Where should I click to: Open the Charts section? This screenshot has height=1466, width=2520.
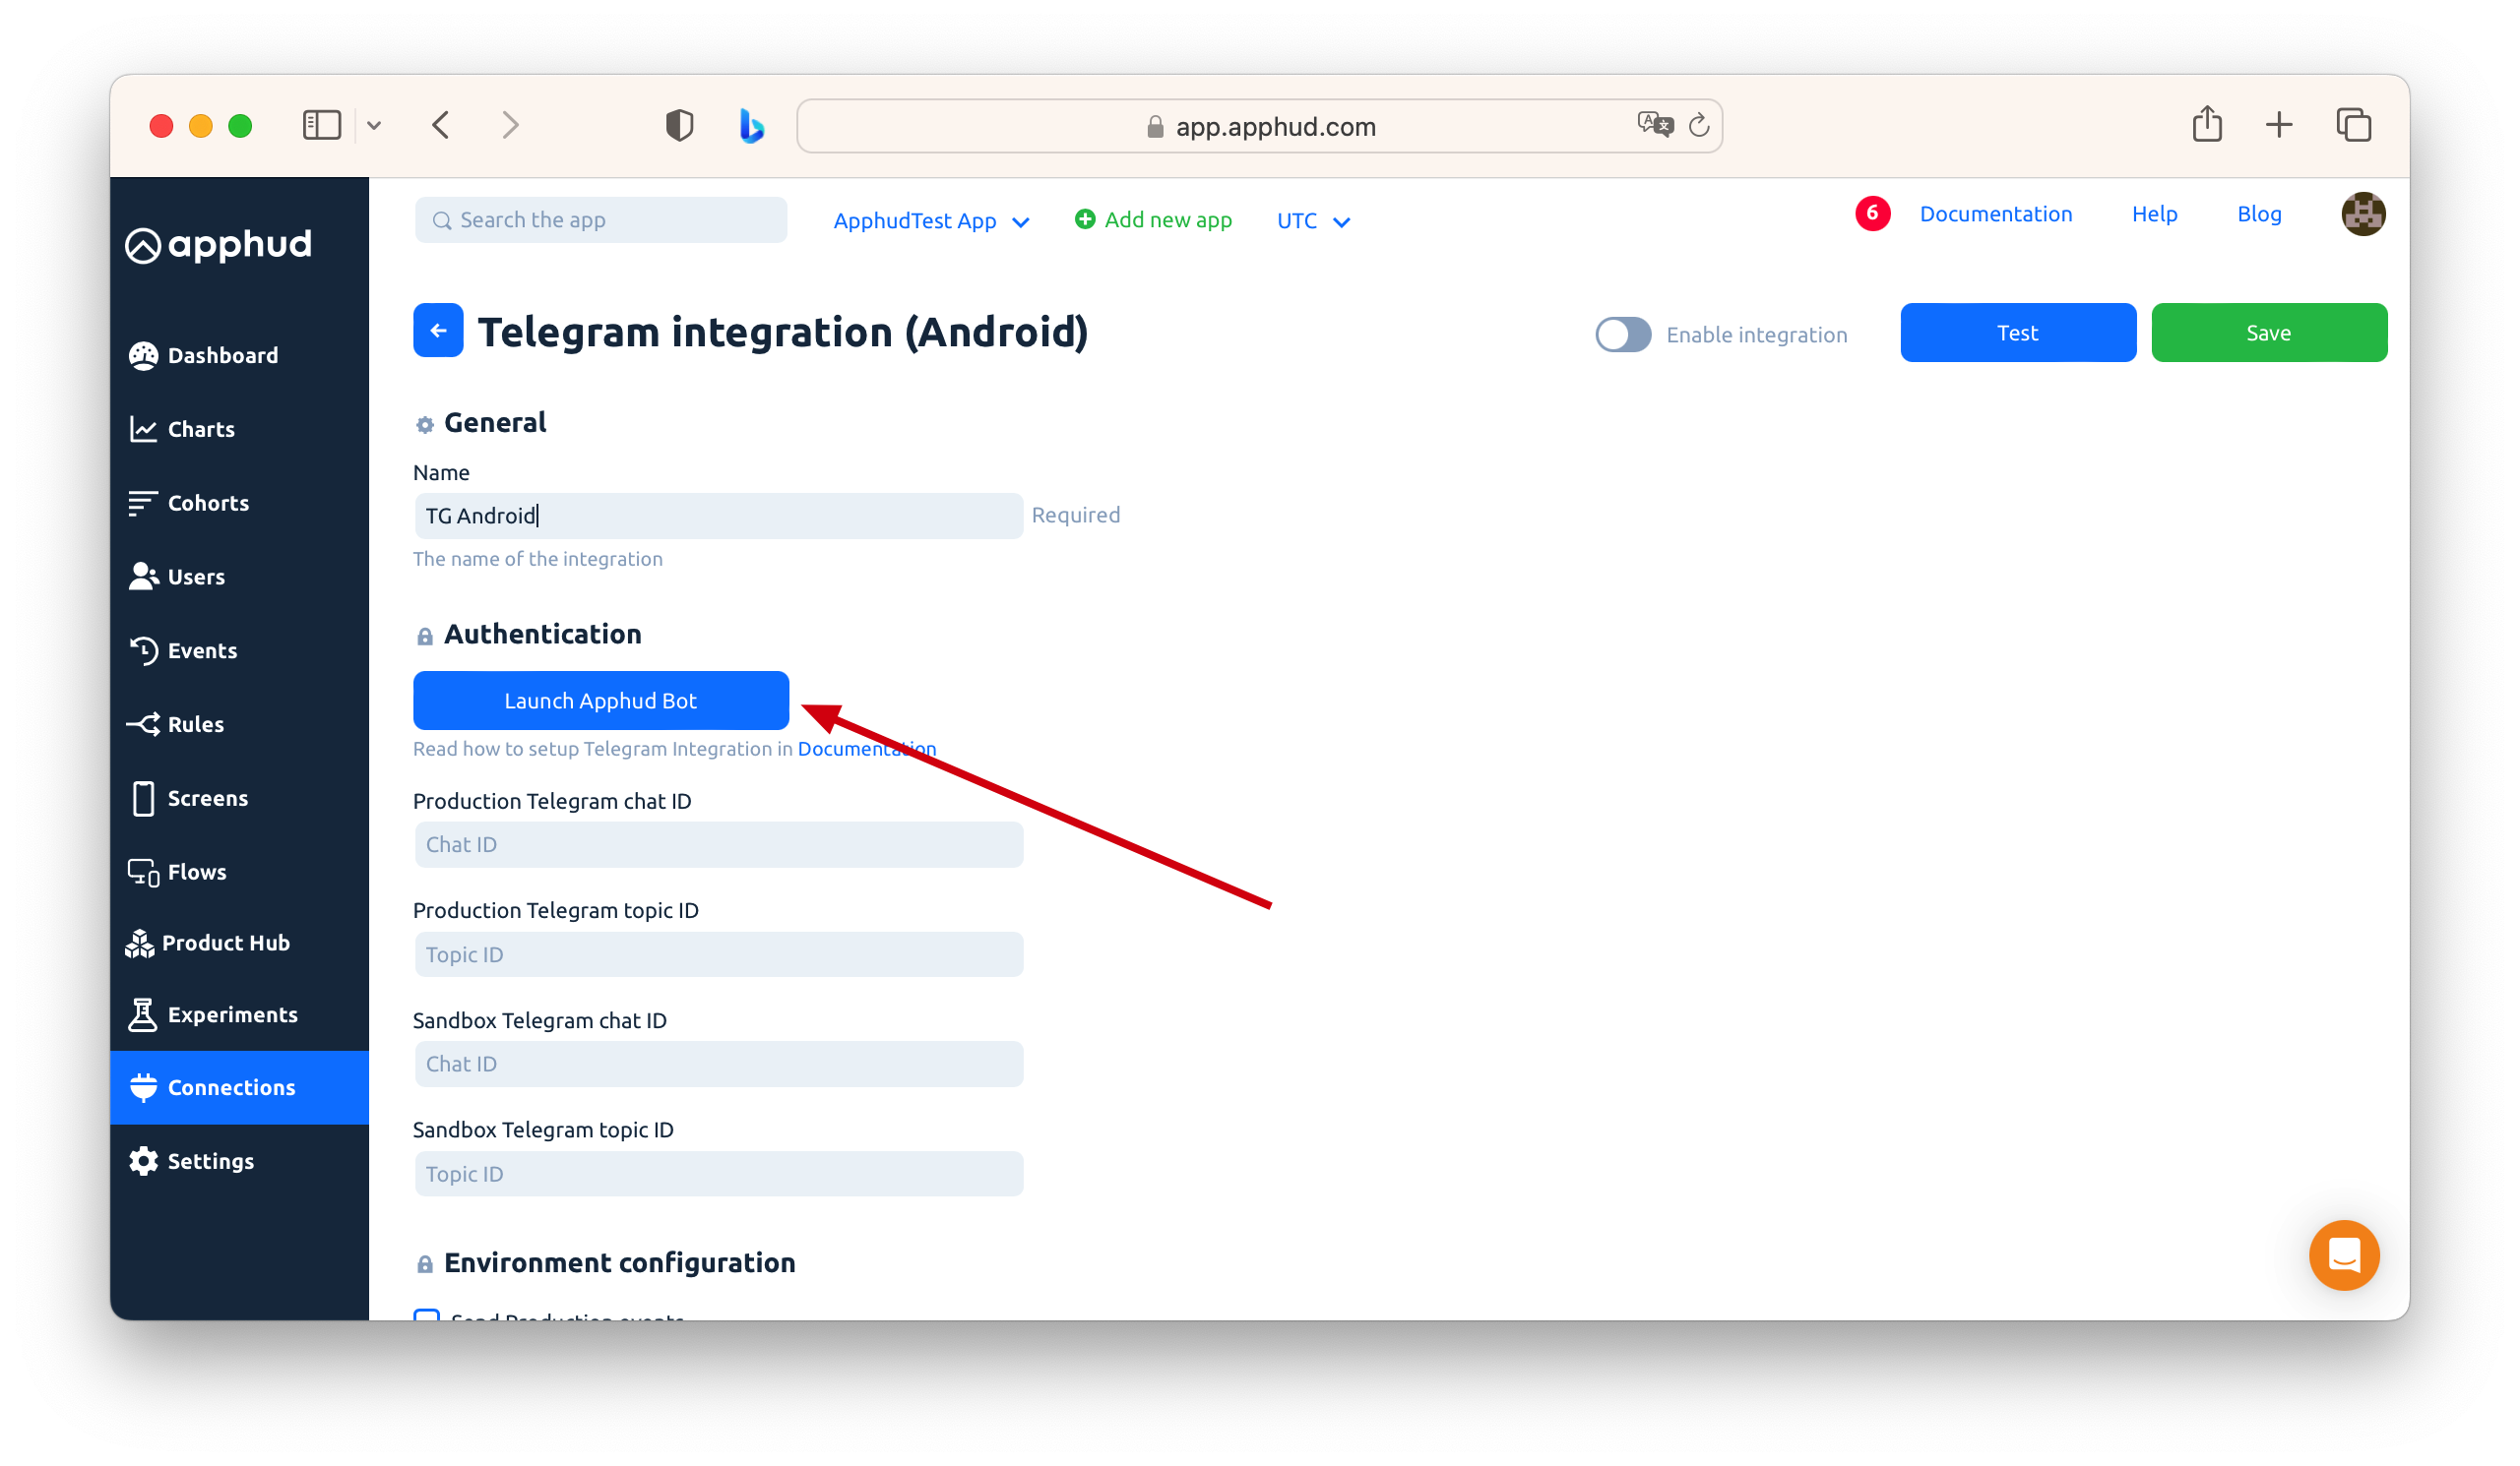(182, 429)
